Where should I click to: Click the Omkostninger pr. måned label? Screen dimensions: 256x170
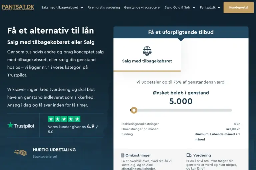pos(140,129)
